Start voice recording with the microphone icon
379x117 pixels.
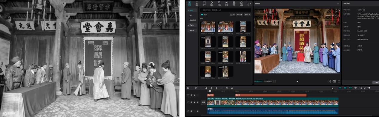pos(332,88)
